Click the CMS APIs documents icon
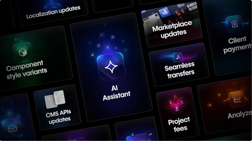This screenshot has width=252, height=141. pyautogui.click(x=55, y=99)
